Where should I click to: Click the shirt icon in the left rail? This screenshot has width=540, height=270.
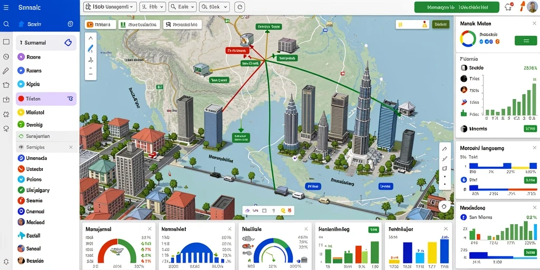6,85
